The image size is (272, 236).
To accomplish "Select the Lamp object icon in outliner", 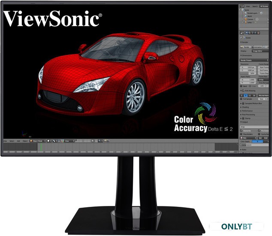I will click(x=246, y=22).
